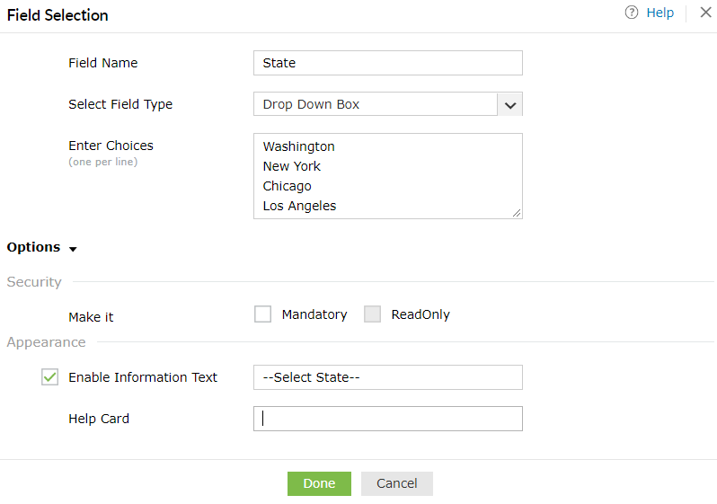Uncheck Enable Information Text checkbox
Image resolution: width=717 pixels, height=504 pixels.
pyautogui.click(x=50, y=377)
